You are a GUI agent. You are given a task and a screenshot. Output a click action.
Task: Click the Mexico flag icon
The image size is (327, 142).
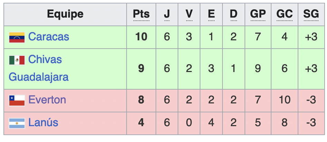point(17,60)
